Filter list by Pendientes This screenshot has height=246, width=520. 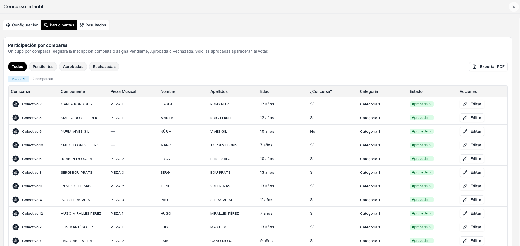point(43,67)
